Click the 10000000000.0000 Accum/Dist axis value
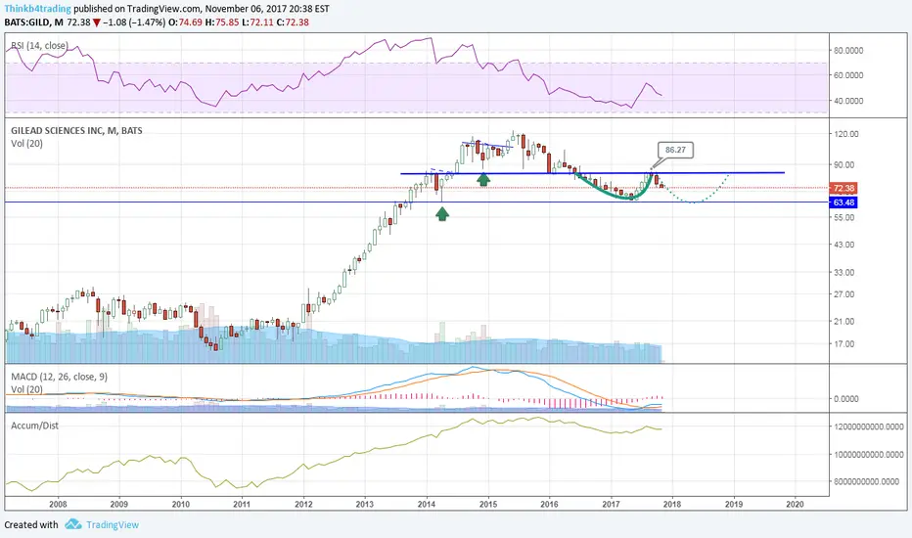 [x=867, y=455]
